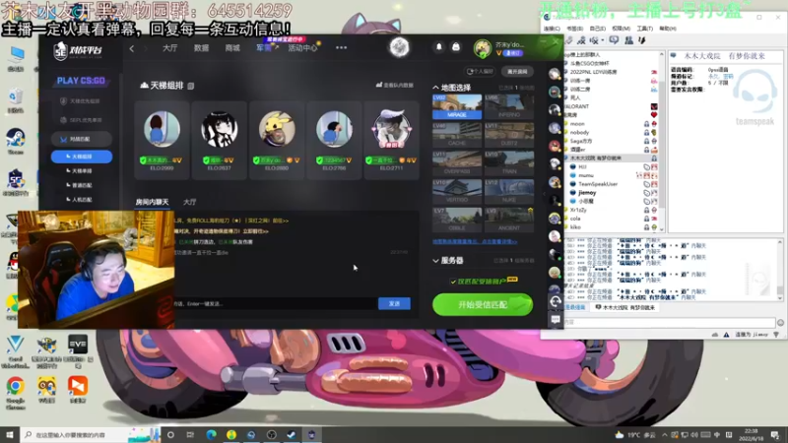Select the NUKE map tile
This screenshot has height=443, width=788.
pyautogui.click(x=509, y=191)
